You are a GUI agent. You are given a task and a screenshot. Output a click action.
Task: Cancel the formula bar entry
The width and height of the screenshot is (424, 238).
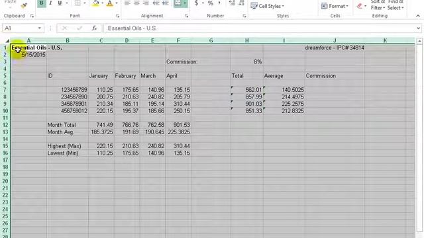pos(65,28)
